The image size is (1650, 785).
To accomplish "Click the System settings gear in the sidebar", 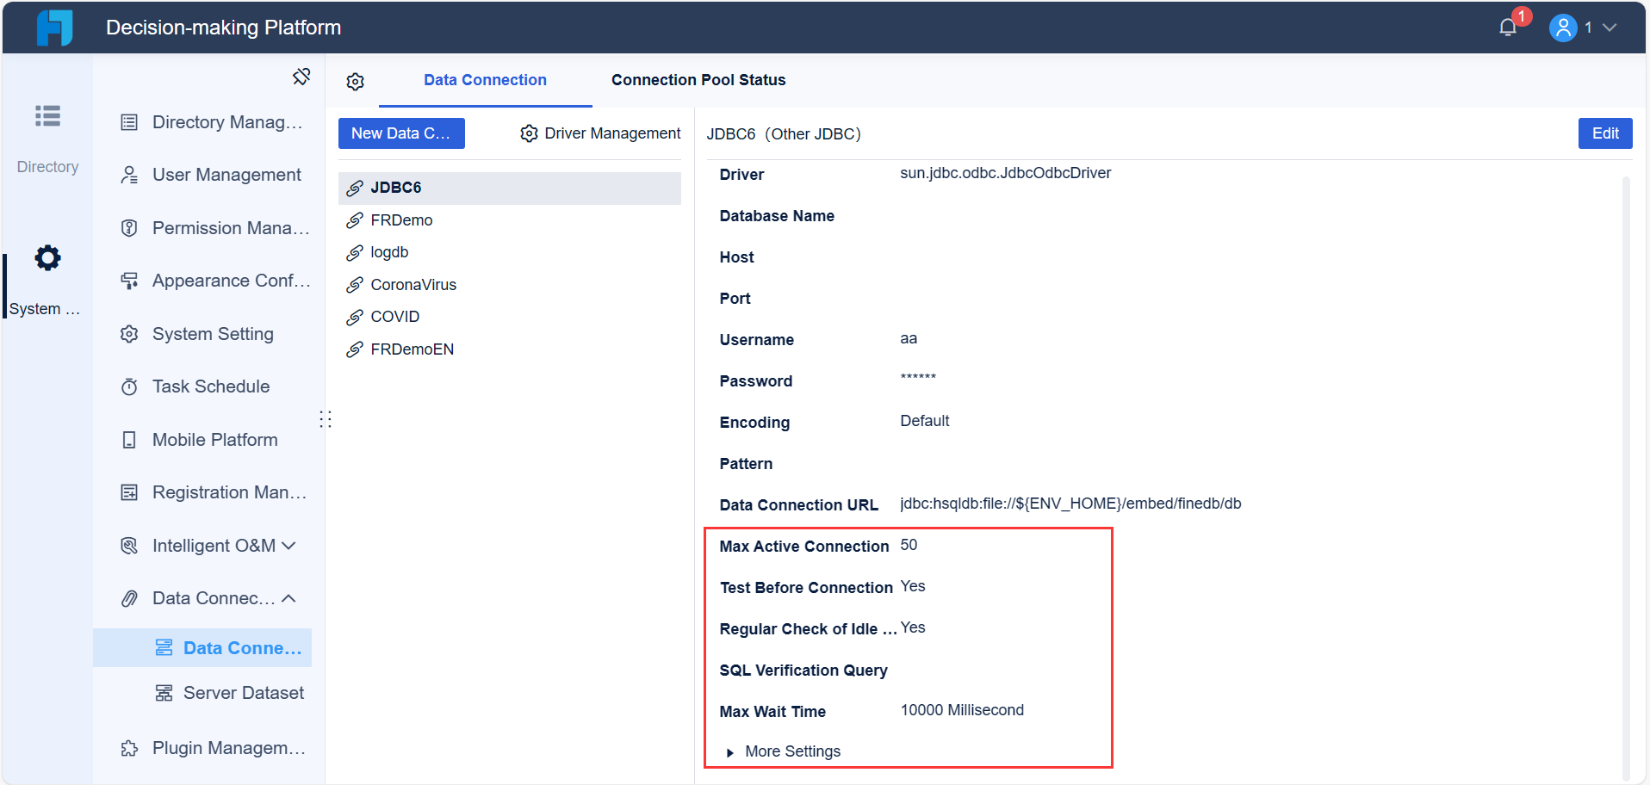I will [47, 257].
